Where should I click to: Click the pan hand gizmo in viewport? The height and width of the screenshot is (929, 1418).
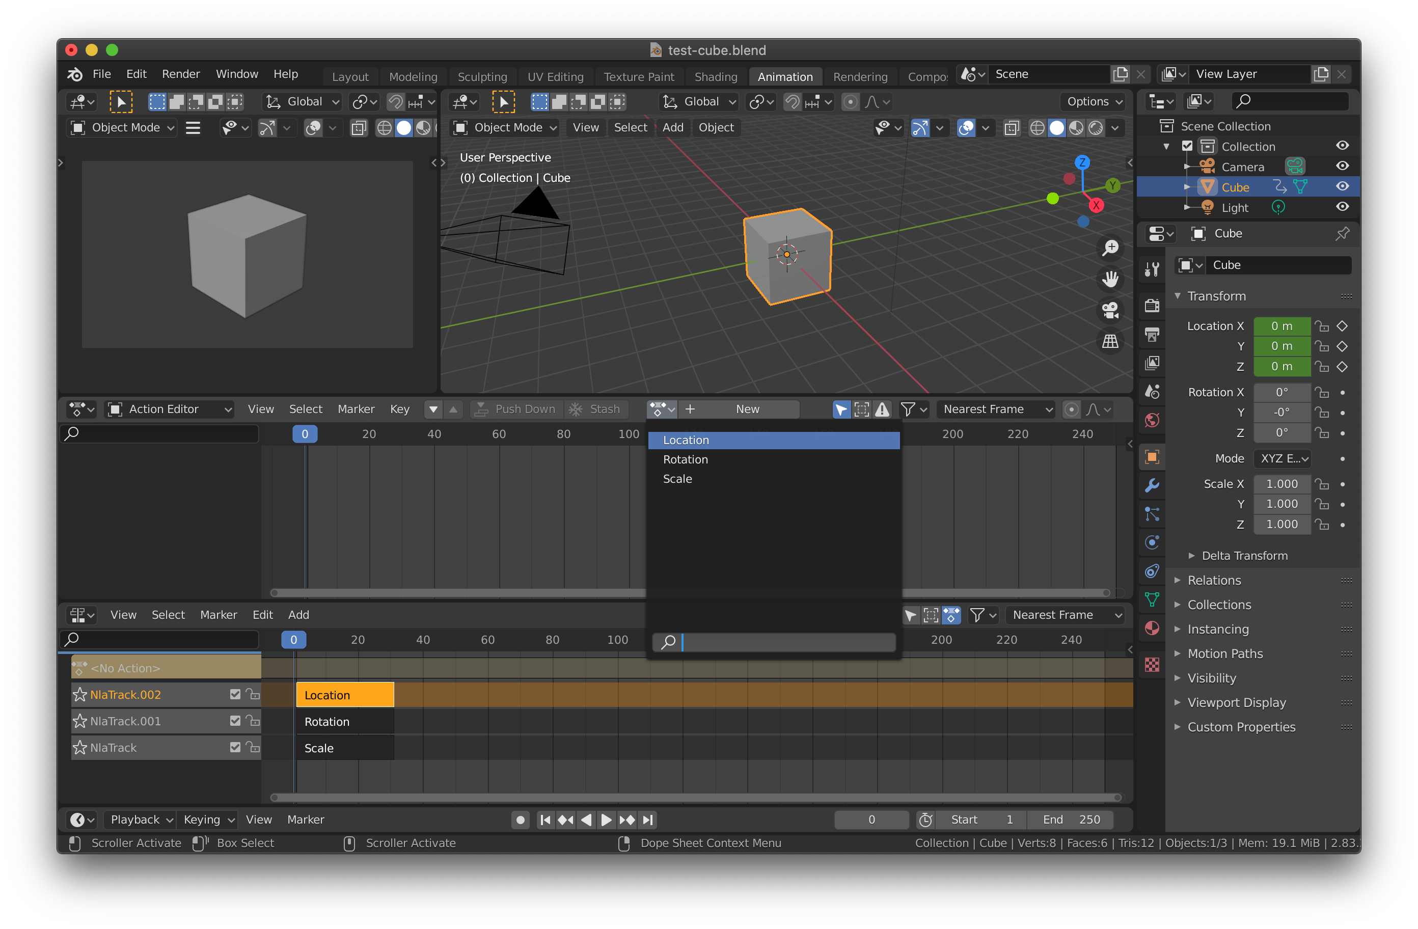click(x=1110, y=280)
